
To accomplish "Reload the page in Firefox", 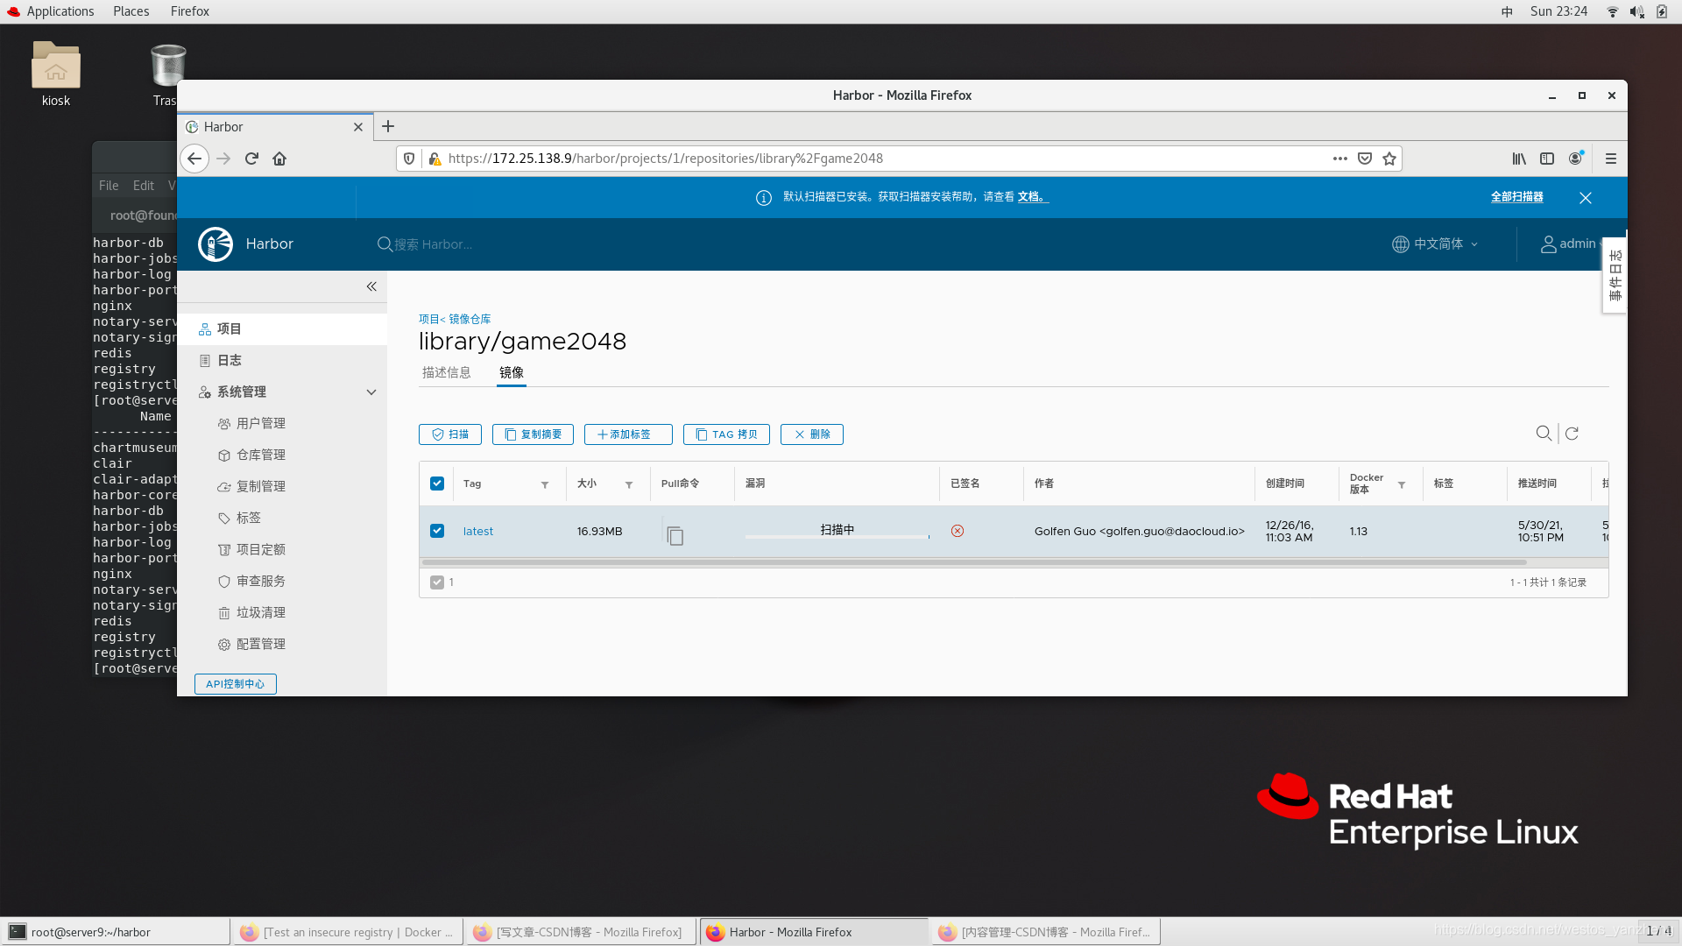I will click(x=251, y=159).
